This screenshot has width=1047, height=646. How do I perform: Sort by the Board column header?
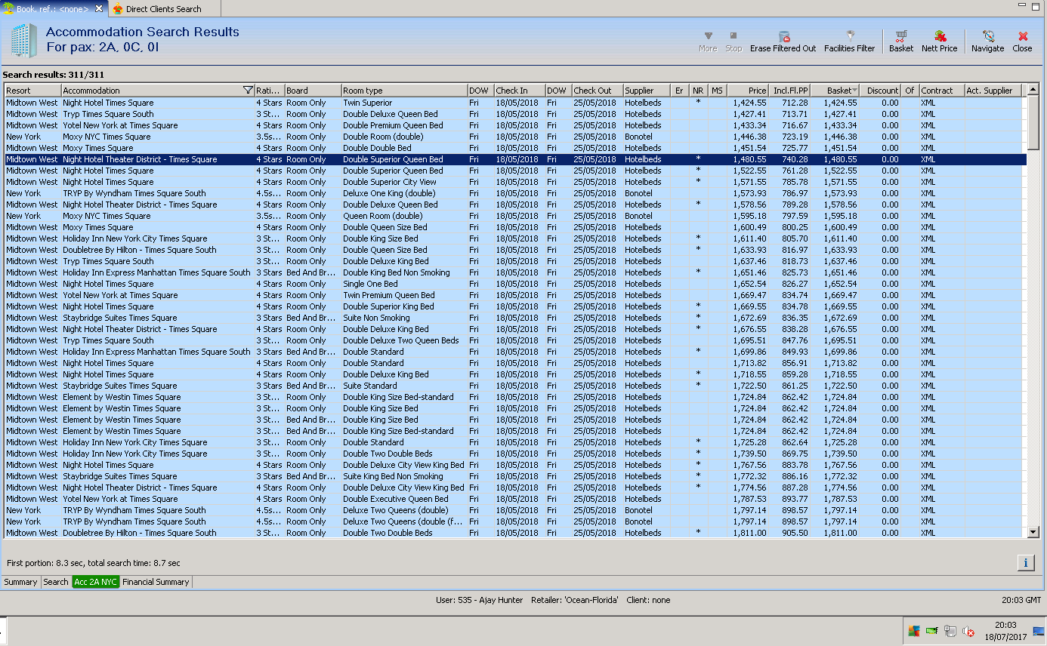coord(313,91)
